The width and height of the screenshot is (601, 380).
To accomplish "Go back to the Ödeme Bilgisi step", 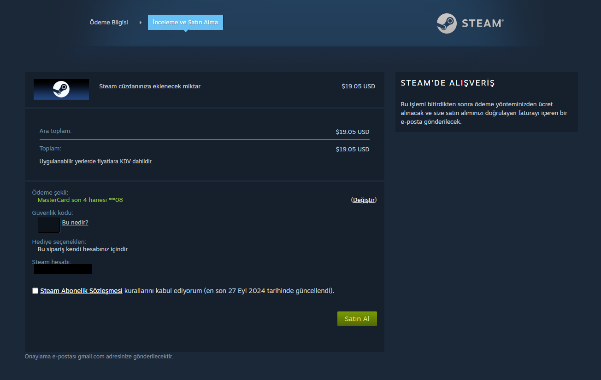I will pos(109,22).
